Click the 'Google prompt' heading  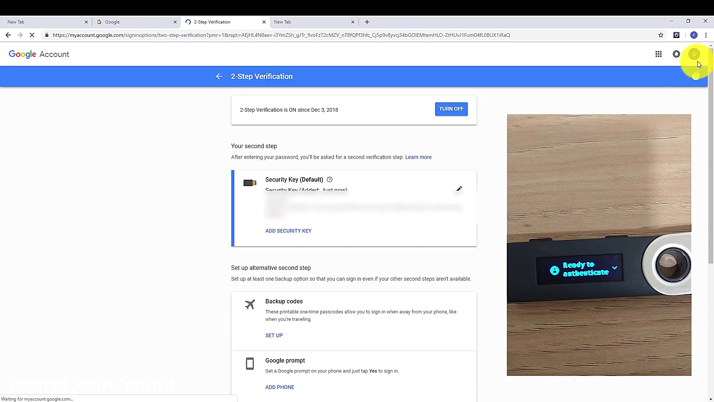(285, 360)
